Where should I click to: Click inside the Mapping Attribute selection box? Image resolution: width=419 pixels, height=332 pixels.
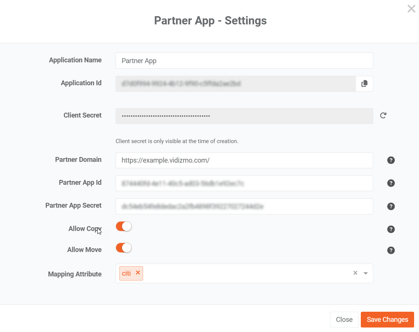(x=244, y=273)
